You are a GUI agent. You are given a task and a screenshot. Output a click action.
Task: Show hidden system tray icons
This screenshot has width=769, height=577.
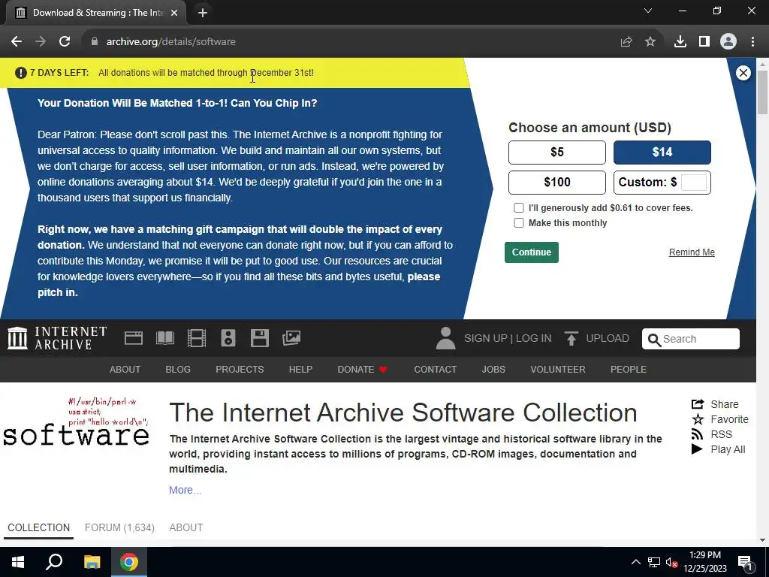click(x=635, y=562)
